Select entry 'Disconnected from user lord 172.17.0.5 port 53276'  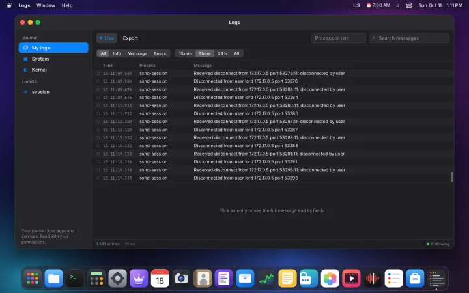tap(273, 81)
